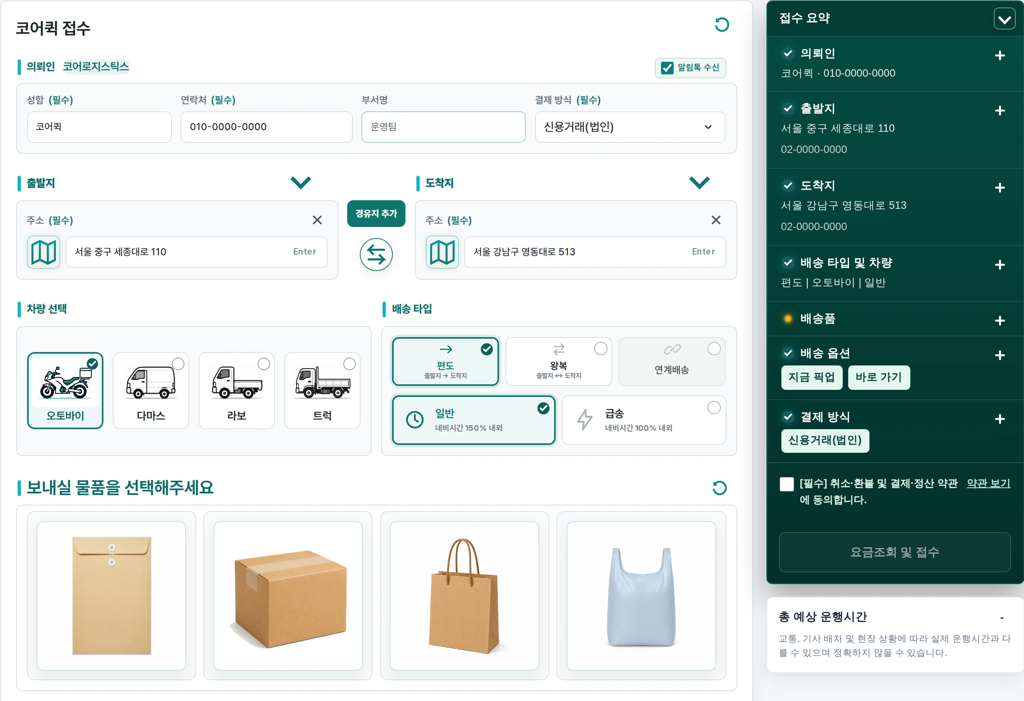Select the cardboard box item thumbnail
This screenshot has height=701, width=1024.
[x=288, y=596]
